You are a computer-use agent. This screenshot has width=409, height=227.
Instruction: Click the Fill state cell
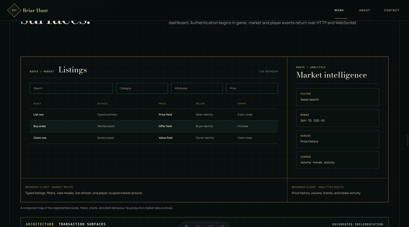243,126
